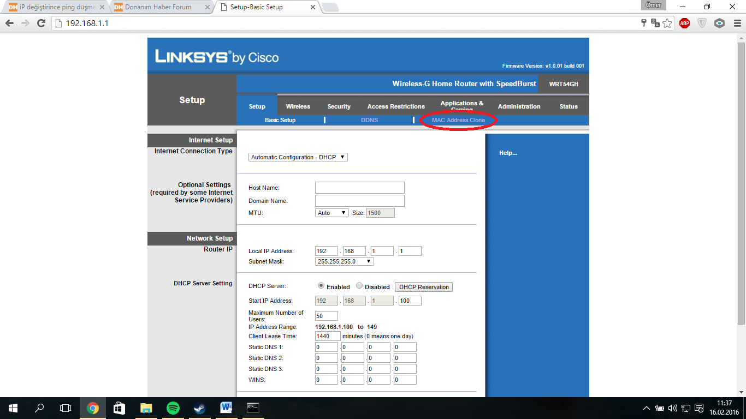The width and height of the screenshot is (746, 419).
Task: Open the volume tray icon
Action: (672, 408)
